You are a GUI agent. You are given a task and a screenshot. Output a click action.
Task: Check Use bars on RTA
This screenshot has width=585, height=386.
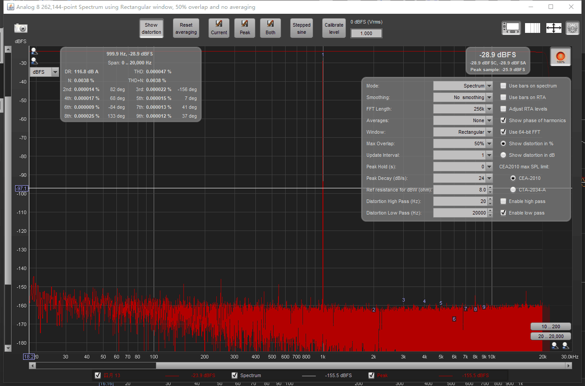(503, 97)
